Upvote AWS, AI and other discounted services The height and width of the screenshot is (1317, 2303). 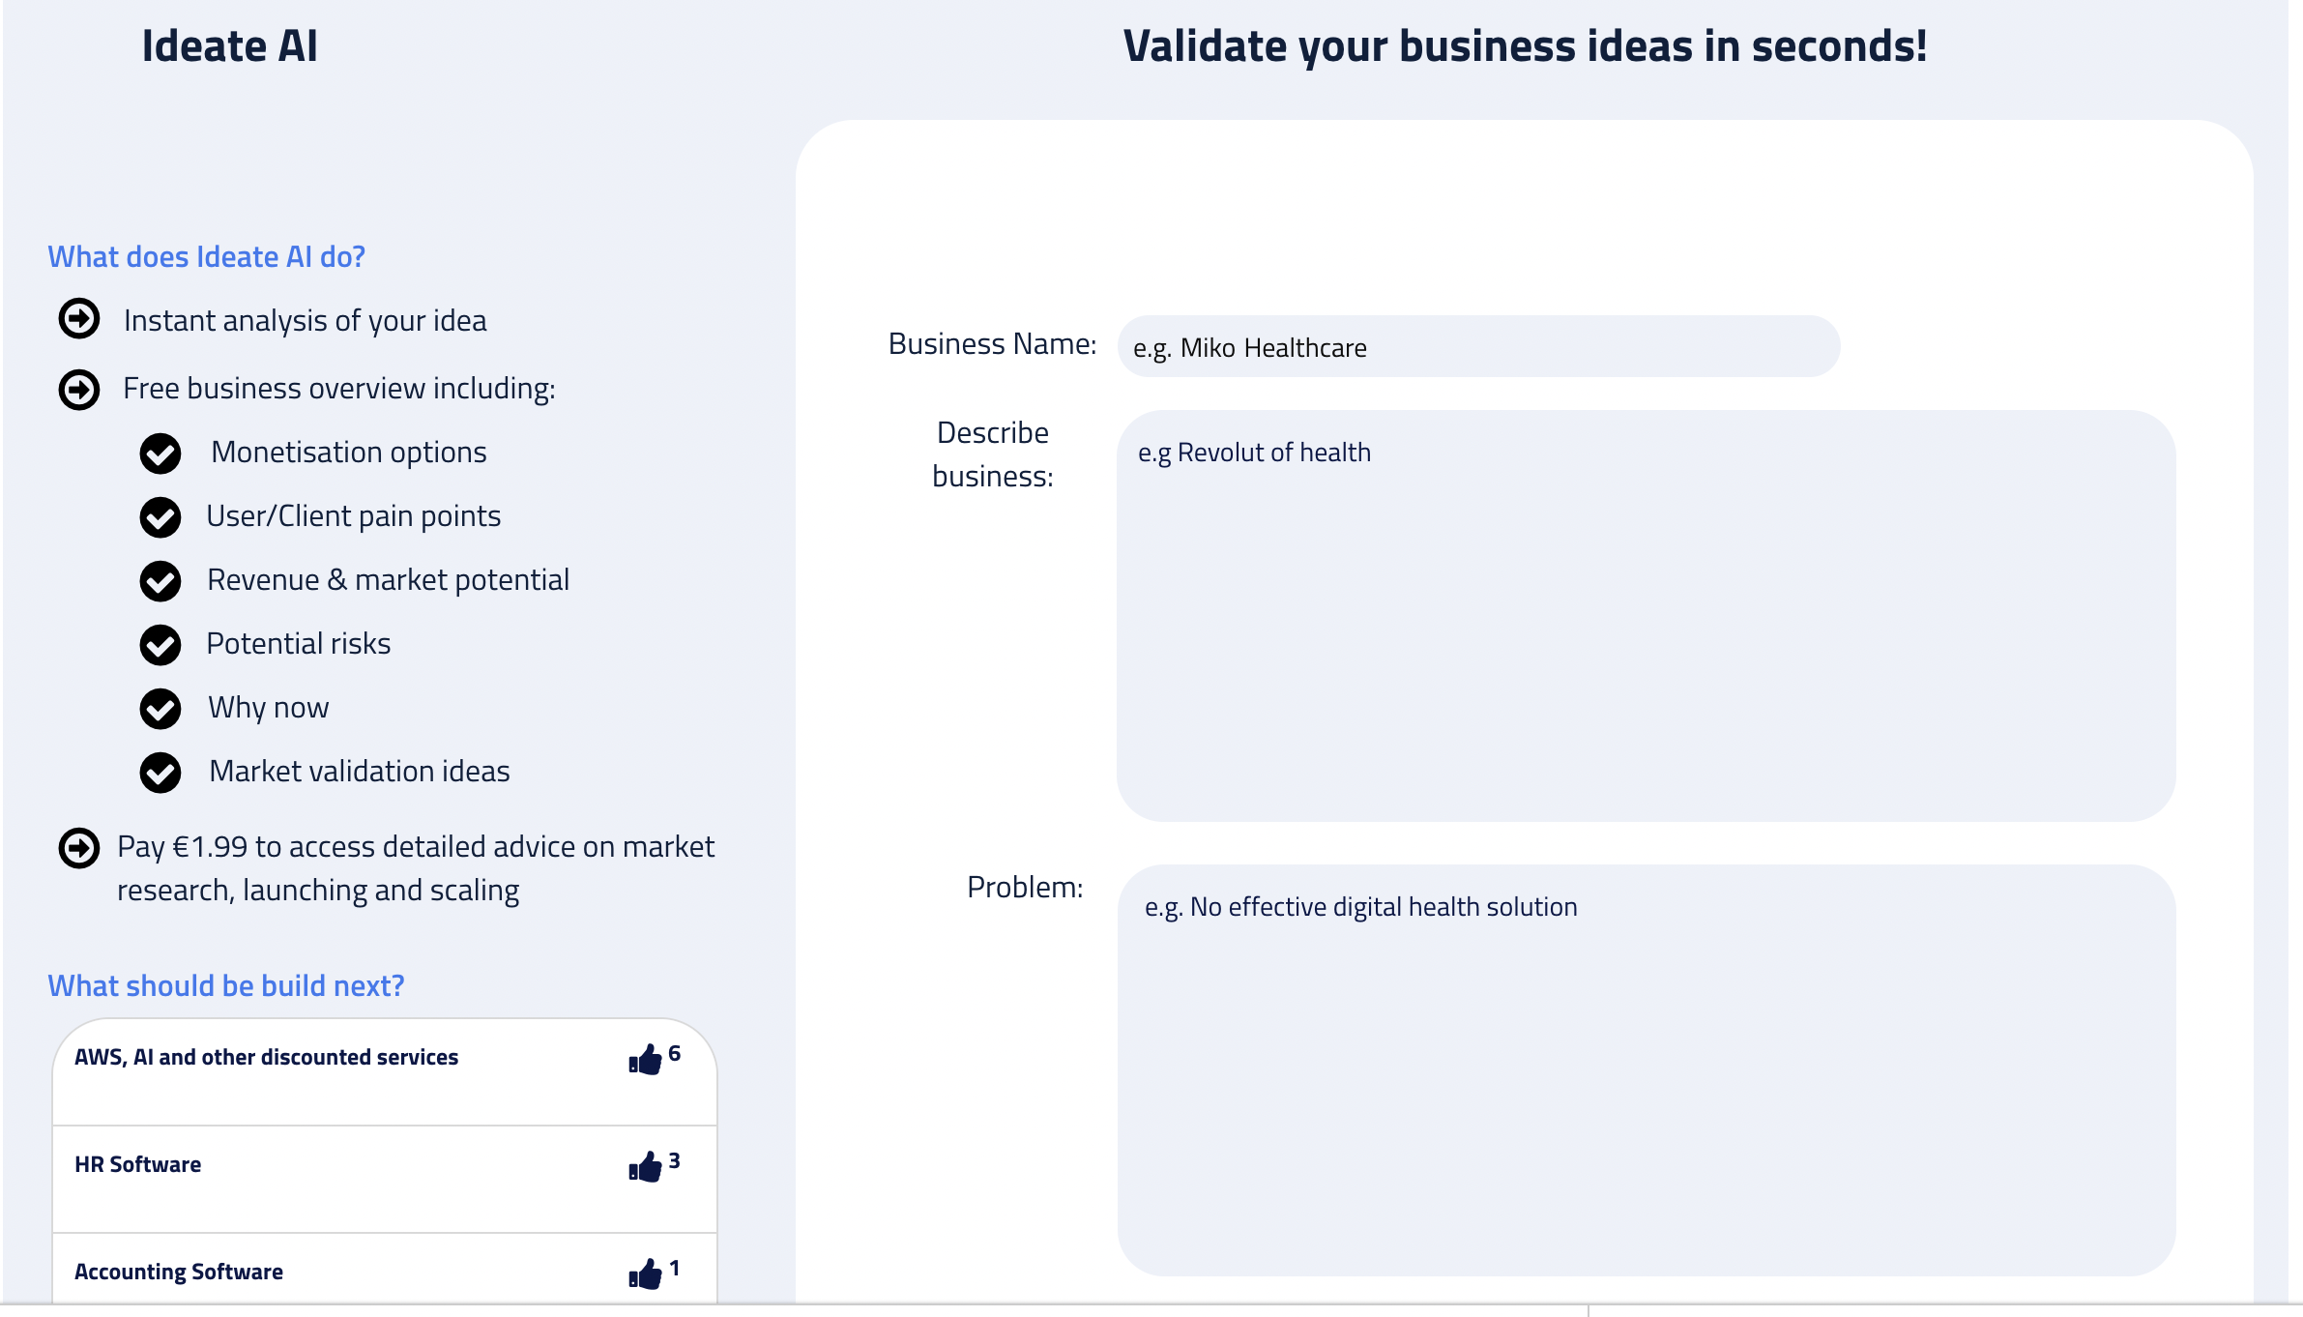pyautogui.click(x=645, y=1061)
